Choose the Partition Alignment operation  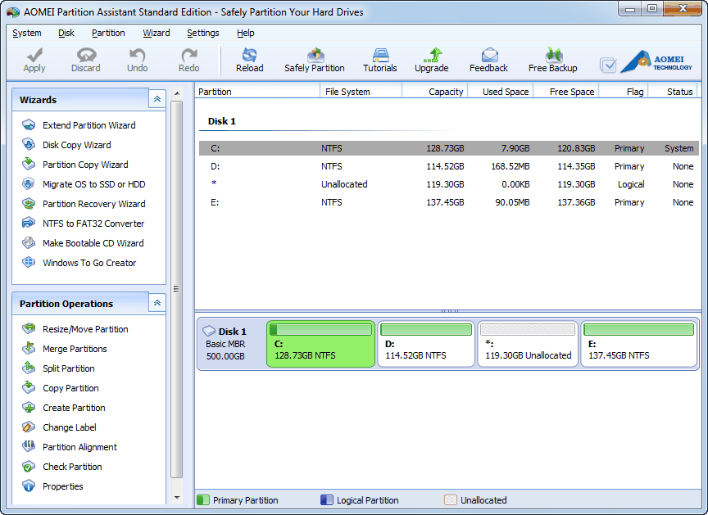click(x=70, y=447)
